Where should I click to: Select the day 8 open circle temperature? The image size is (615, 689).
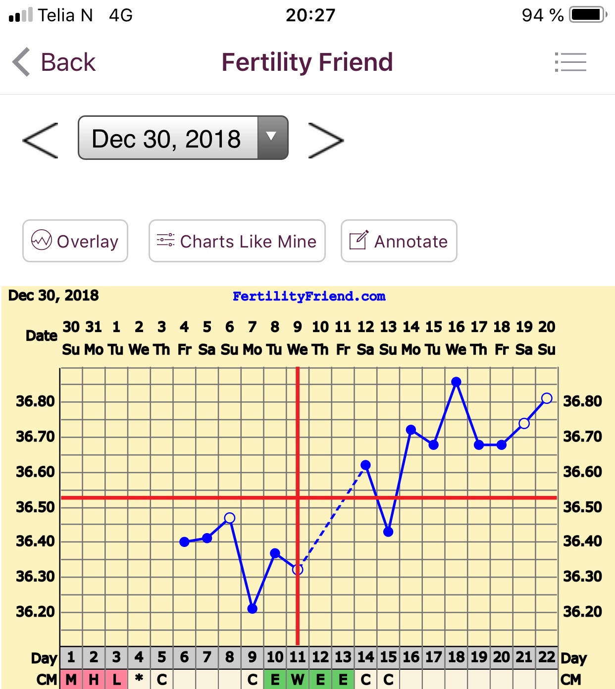(x=230, y=518)
